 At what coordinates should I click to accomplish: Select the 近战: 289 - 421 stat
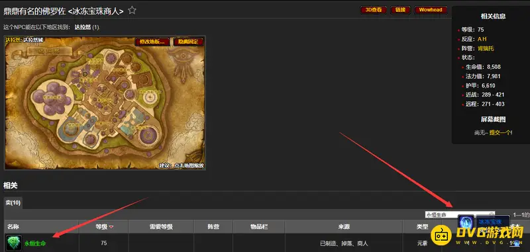click(x=485, y=95)
